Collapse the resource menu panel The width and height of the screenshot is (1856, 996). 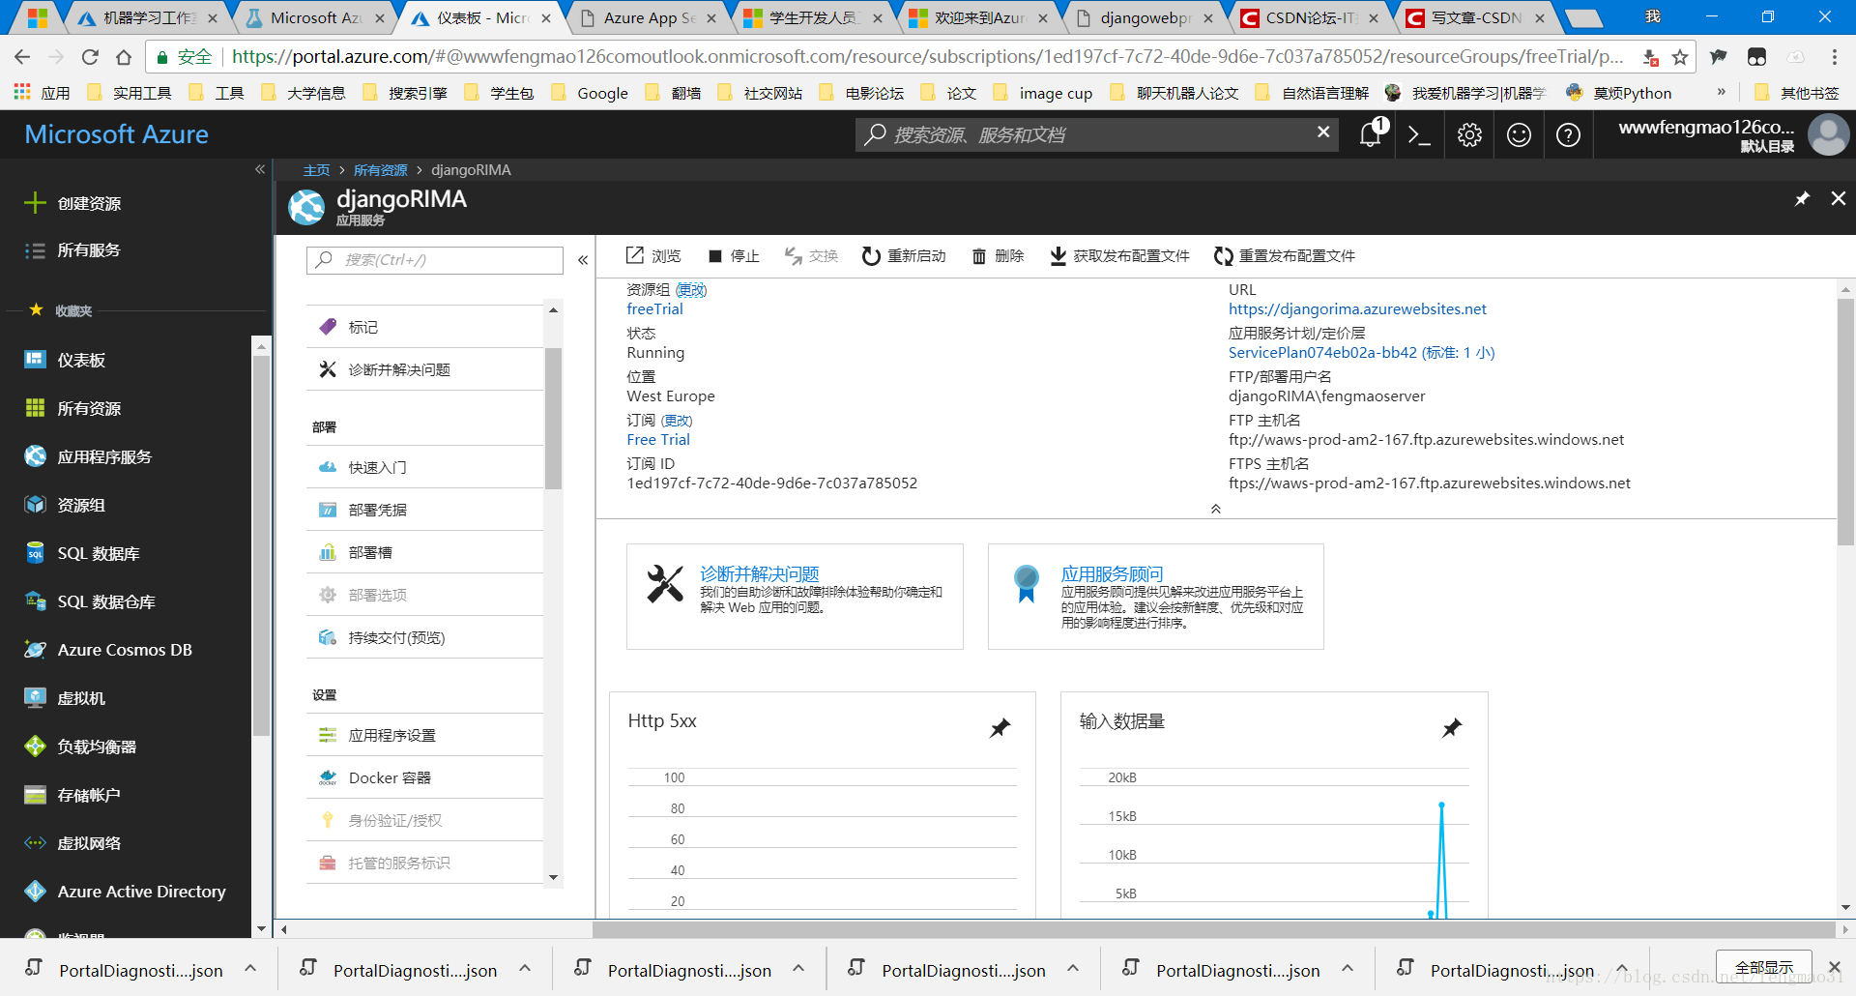pos(583,260)
